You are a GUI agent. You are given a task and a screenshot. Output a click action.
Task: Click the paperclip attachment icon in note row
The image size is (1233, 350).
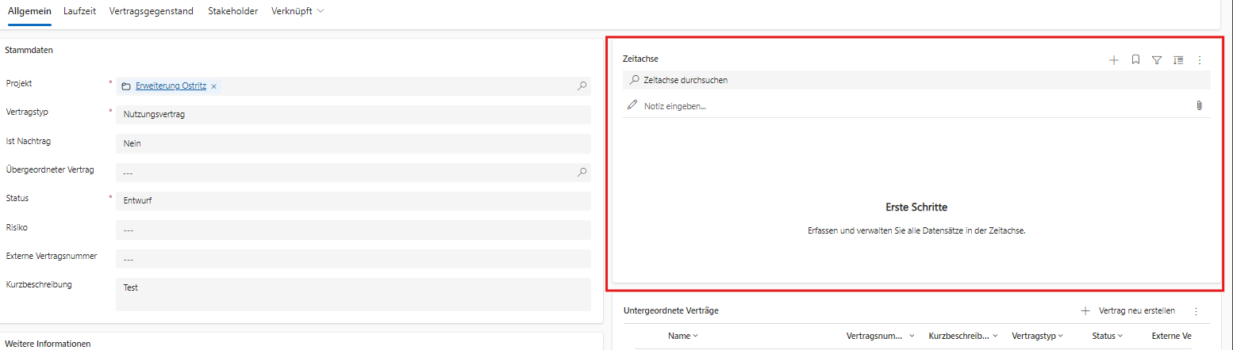(x=1199, y=105)
